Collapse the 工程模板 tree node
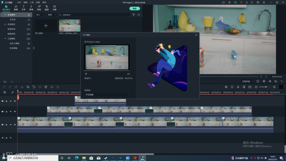The width and height of the screenshot is (286, 161). pos(5,39)
